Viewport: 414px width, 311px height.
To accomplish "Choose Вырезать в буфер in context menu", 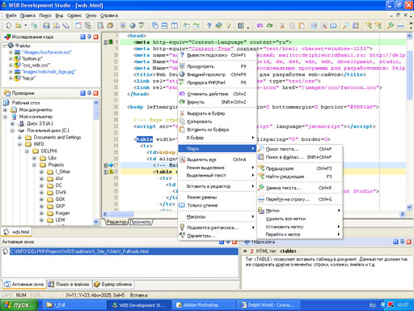I will pos(217,113).
